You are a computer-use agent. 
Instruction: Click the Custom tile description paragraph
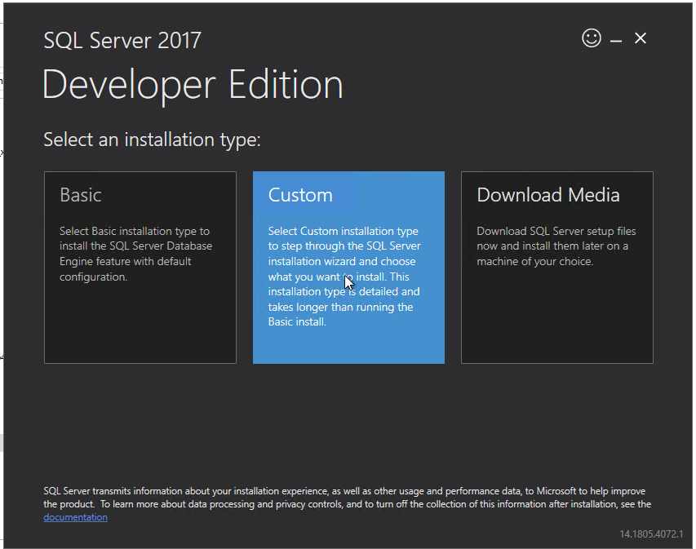coord(344,276)
